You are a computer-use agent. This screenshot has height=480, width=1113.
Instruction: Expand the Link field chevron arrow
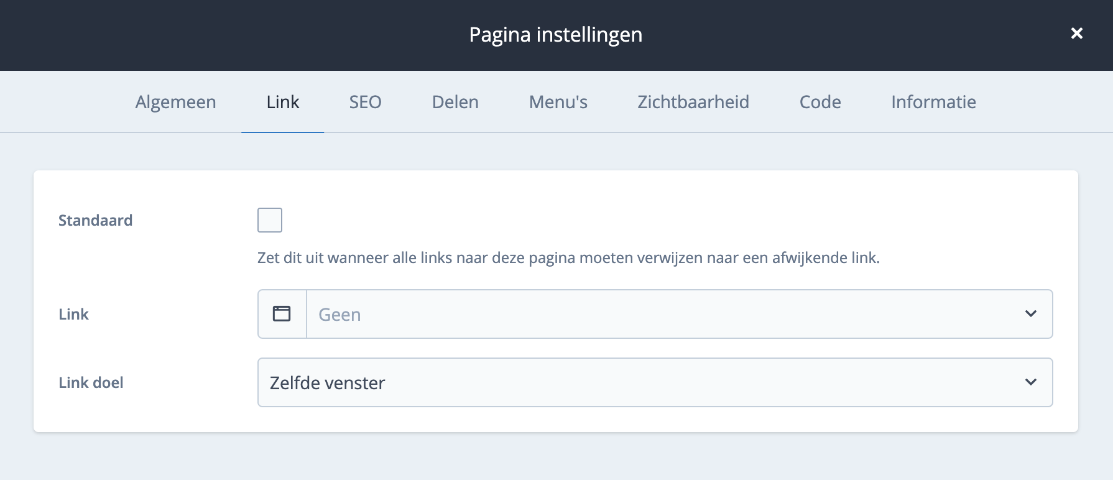tap(1030, 314)
